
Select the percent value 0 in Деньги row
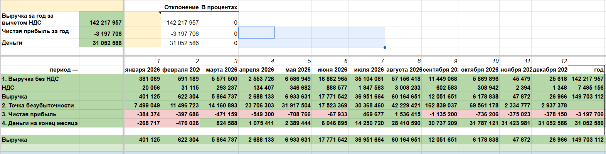[x=219, y=43]
